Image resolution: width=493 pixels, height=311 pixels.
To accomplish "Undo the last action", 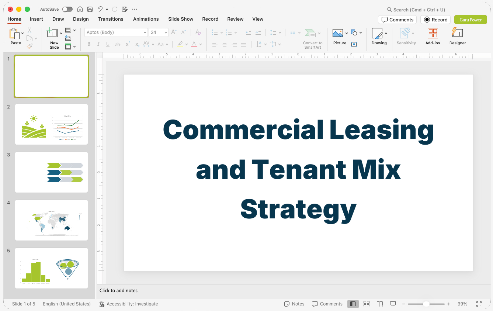I will pyautogui.click(x=100, y=9).
